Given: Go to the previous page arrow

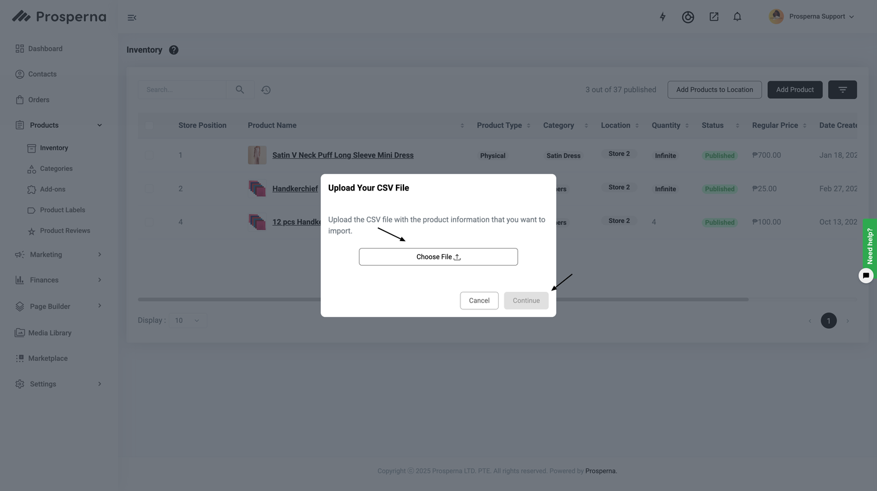Looking at the screenshot, I should click(809, 321).
